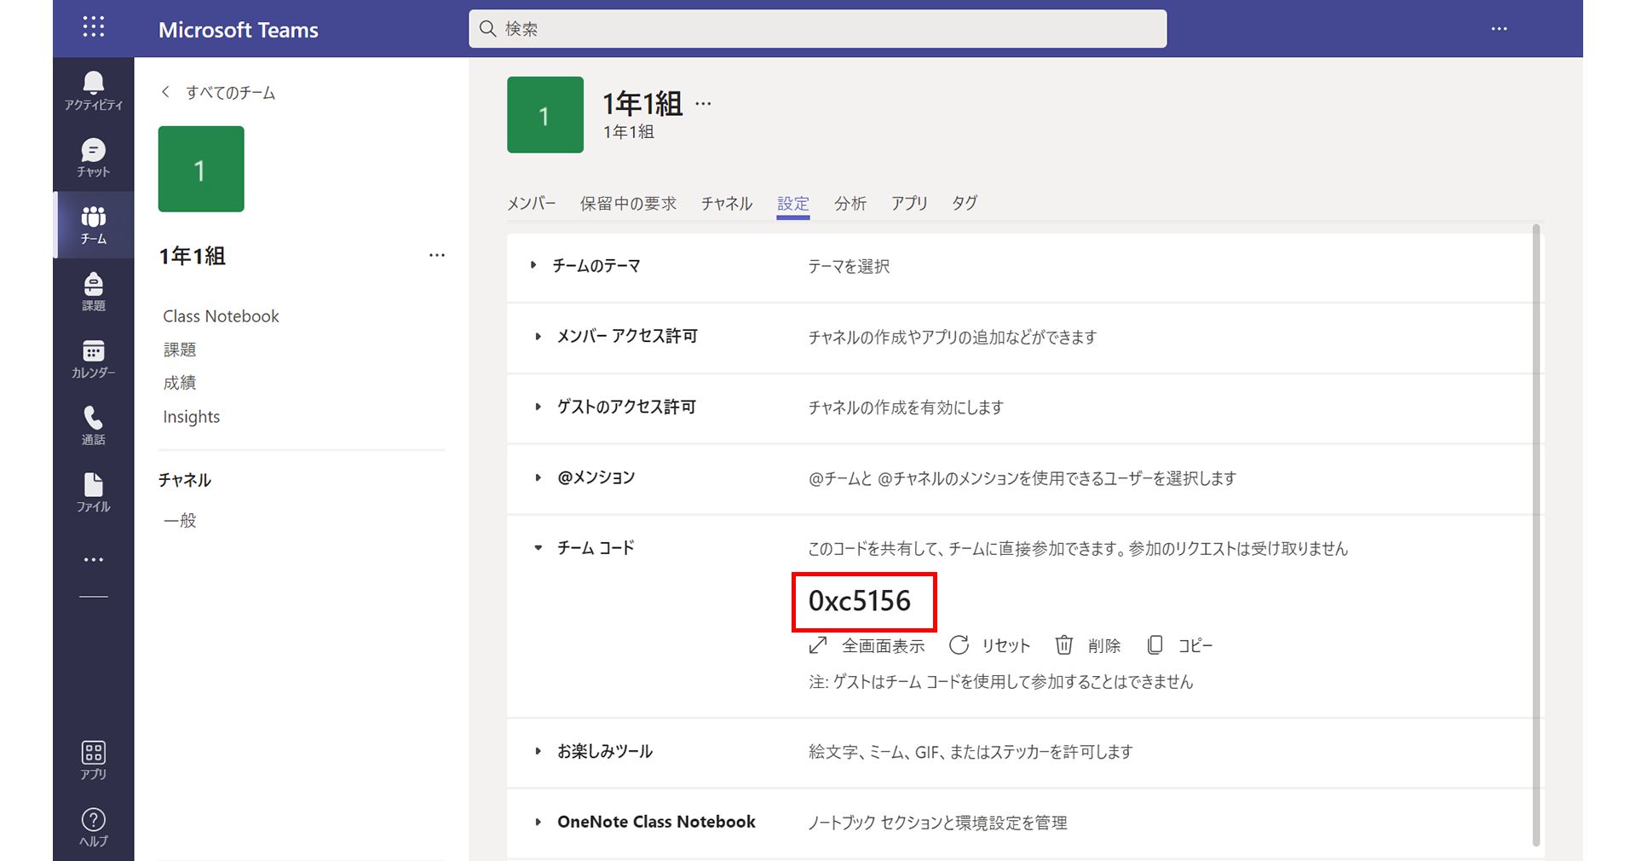Switch to the 保留中の要求 tab
This screenshot has height=861, width=1636.
[x=629, y=203]
